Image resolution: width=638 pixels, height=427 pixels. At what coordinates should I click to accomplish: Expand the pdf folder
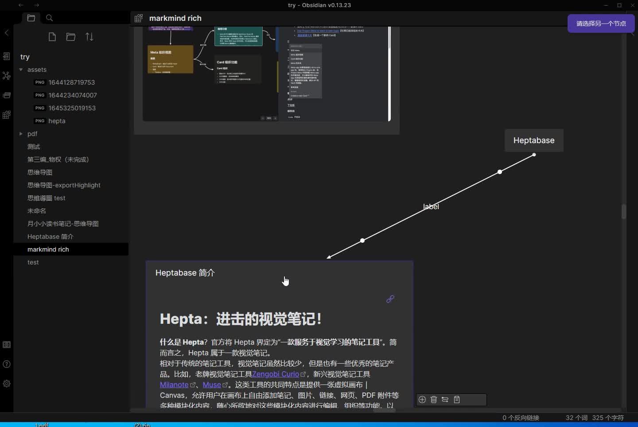click(x=20, y=134)
